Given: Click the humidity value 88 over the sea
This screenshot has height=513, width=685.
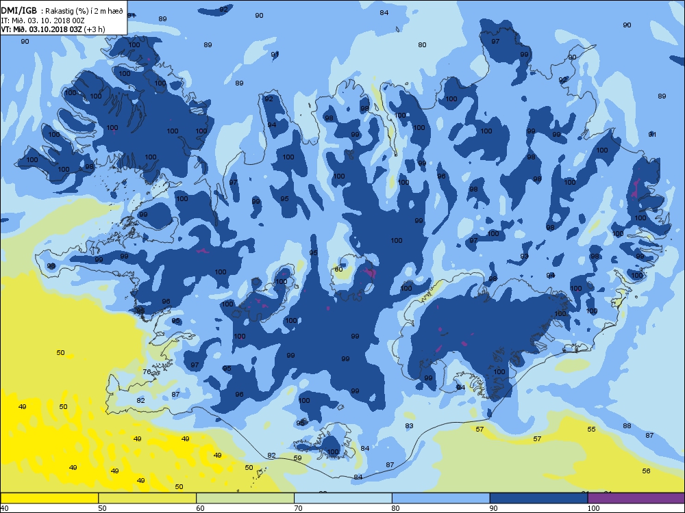Looking at the screenshot, I should coord(627,425).
